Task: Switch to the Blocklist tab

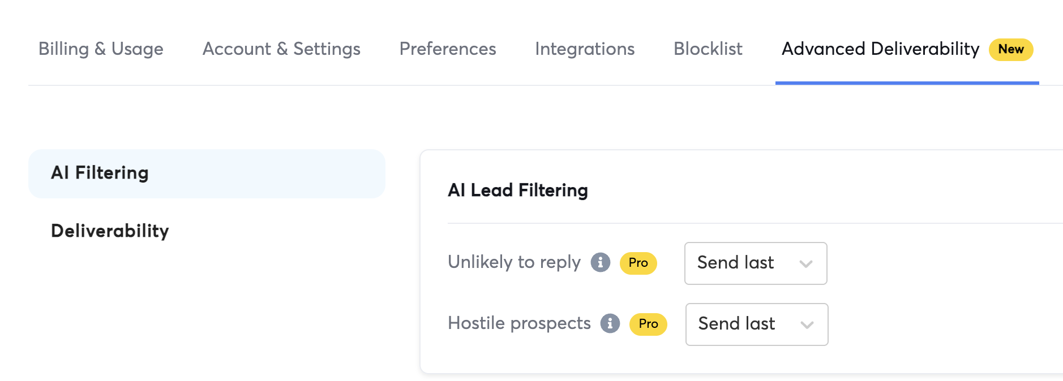Action: click(708, 49)
